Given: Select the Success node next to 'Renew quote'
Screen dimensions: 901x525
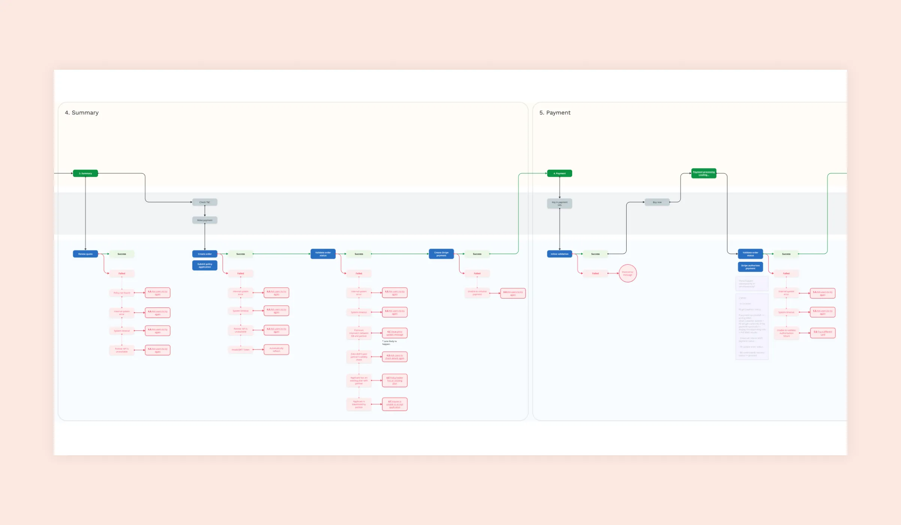Looking at the screenshot, I should coord(122,254).
